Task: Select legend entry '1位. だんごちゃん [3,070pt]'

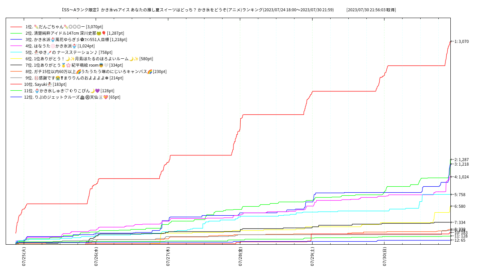Action: [x=64, y=27]
